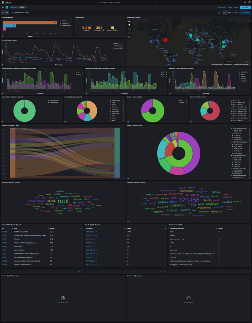Click the green checkmark beside Cowrie breadcrumb
The width and height of the screenshot is (252, 323).
click(x=27, y=7)
